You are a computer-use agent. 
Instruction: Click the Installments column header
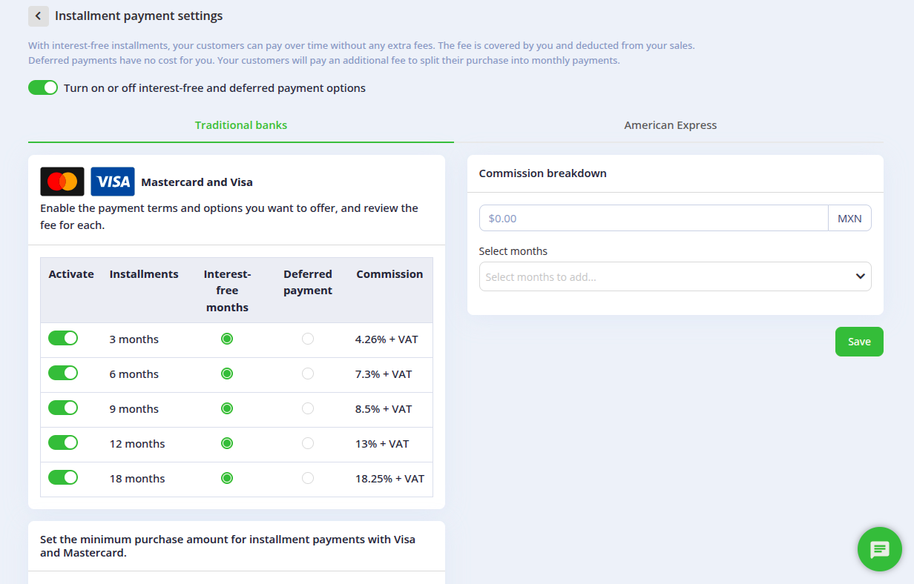point(144,274)
